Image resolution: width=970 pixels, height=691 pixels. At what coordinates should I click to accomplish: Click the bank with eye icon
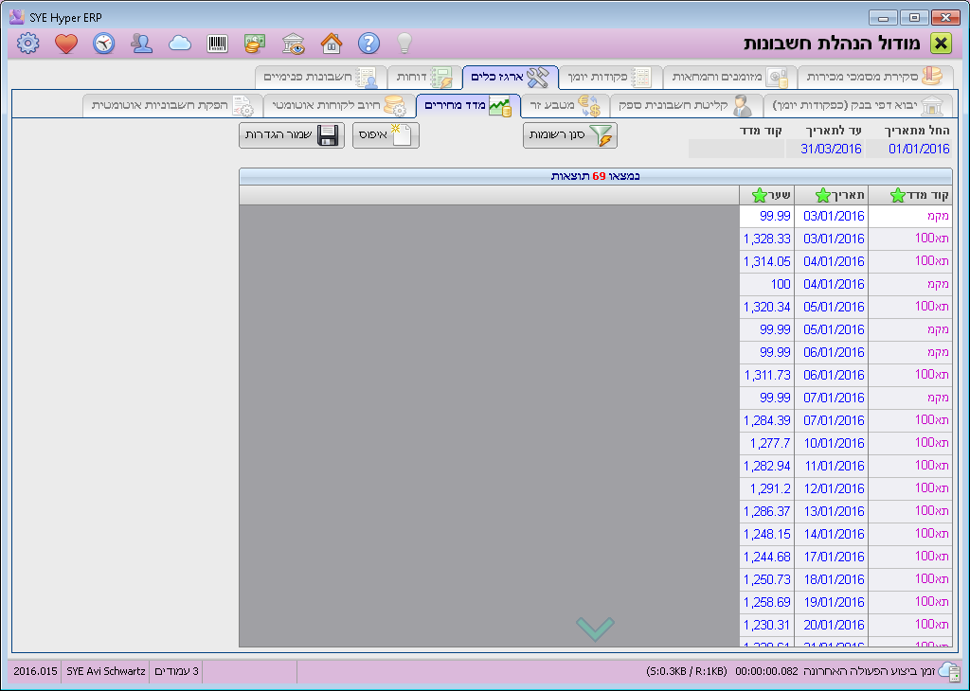[x=294, y=44]
